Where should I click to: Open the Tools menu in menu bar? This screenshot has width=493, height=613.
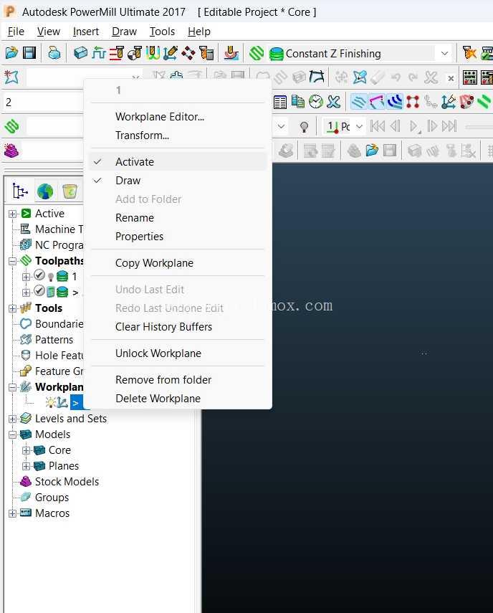click(x=162, y=32)
